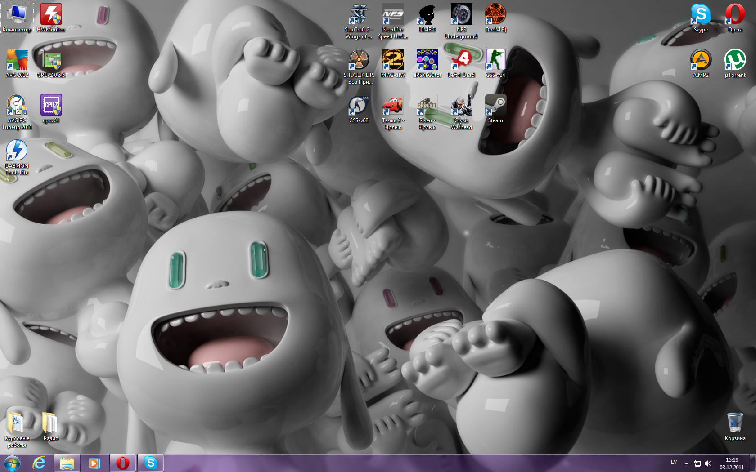
Task: Click the Crysis Warhead icon
Action: pyautogui.click(x=461, y=112)
